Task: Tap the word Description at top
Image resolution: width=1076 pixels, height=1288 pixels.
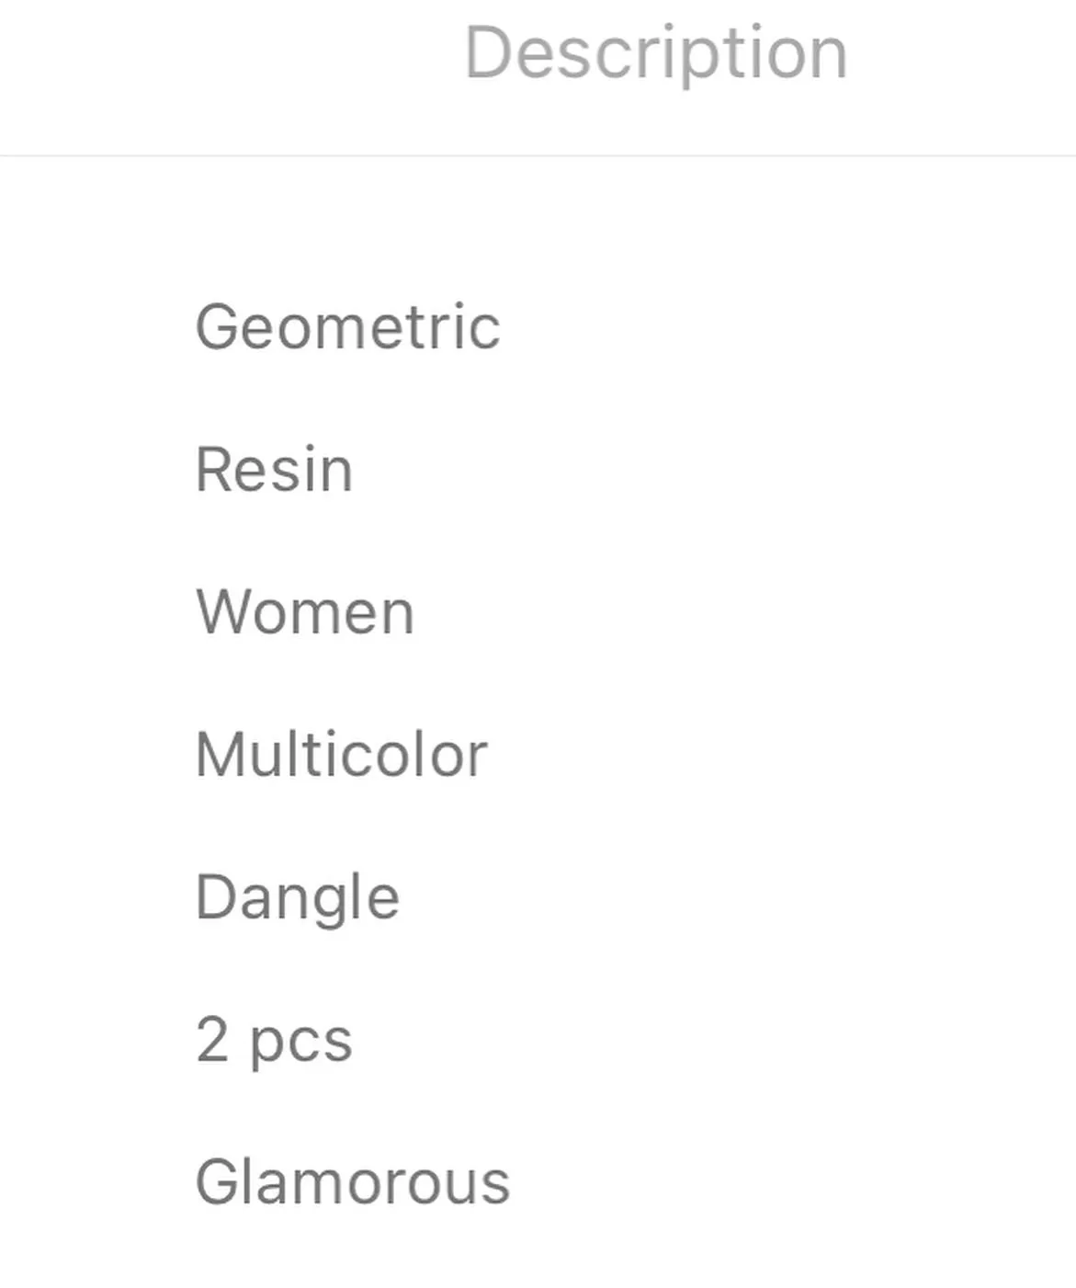Action: click(656, 54)
